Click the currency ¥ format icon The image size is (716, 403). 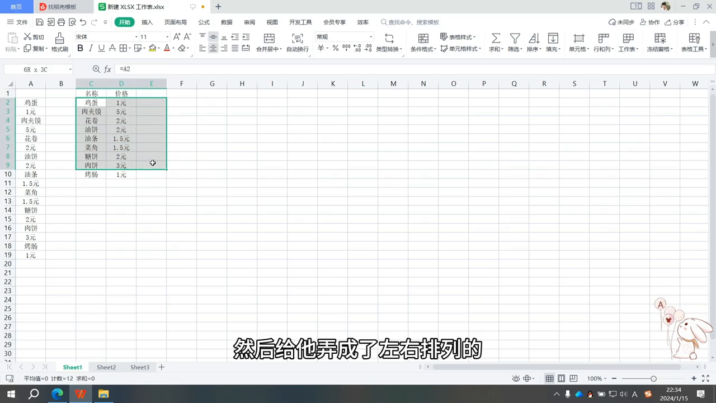[321, 49]
